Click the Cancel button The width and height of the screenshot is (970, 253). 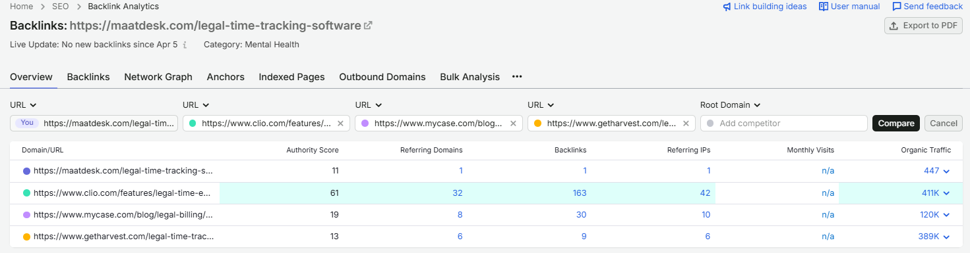[x=944, y=124]
